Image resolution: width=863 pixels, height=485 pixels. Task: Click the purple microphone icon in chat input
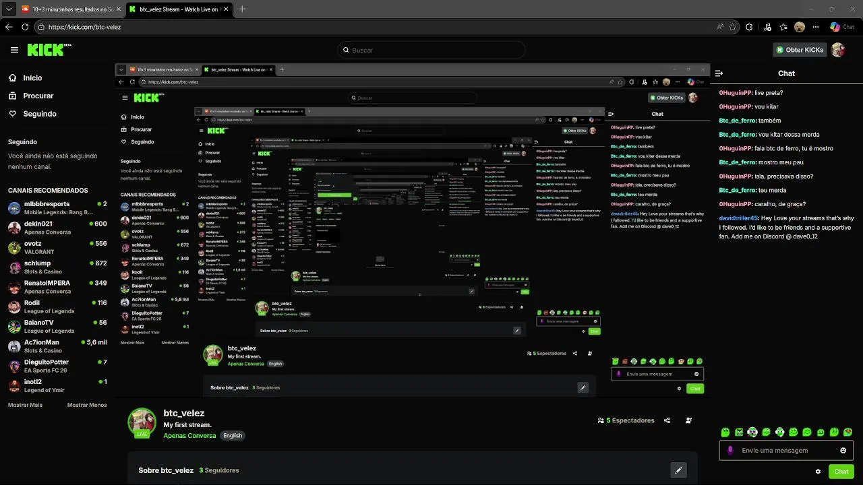point(730,451)
